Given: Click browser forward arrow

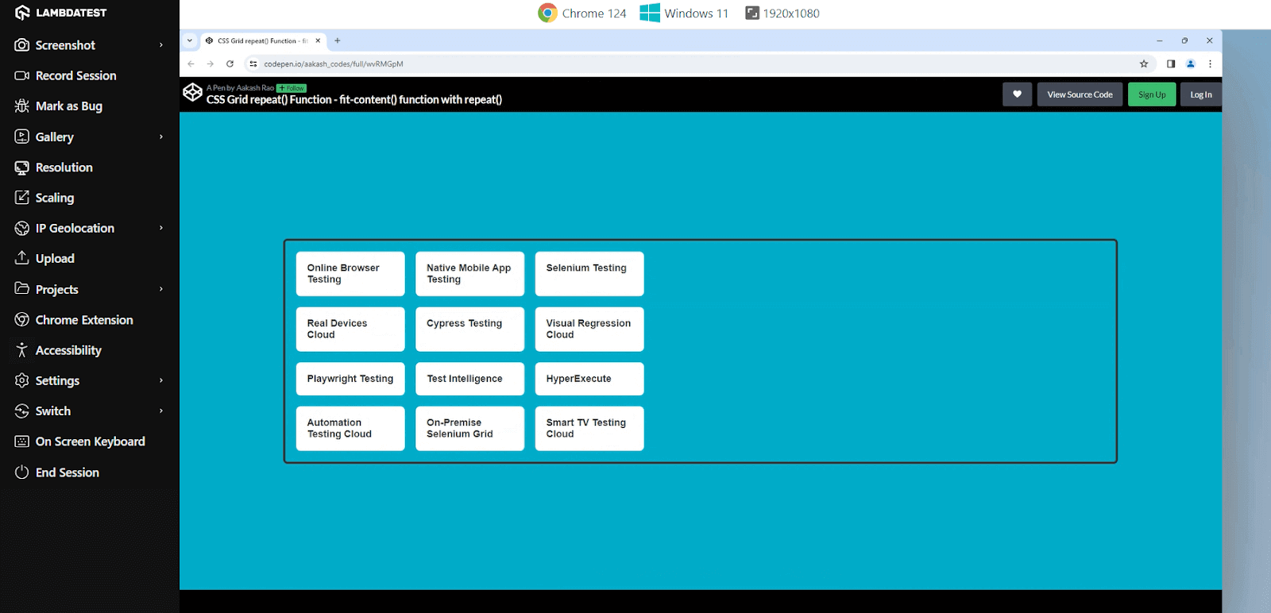Looking at the screenshot, I should click(x=211, y=64).
